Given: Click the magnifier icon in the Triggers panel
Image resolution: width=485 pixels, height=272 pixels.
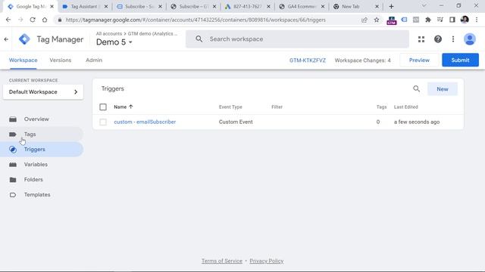Looking at the screenshot, I should click(x=416, y=89).
